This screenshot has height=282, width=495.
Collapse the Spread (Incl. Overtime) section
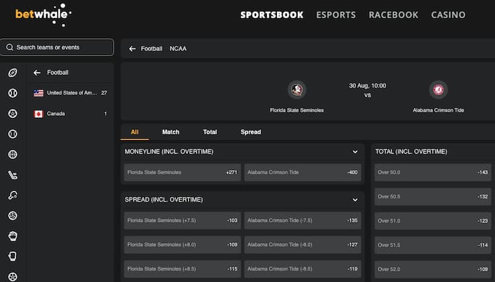click(x=355, y=200)
